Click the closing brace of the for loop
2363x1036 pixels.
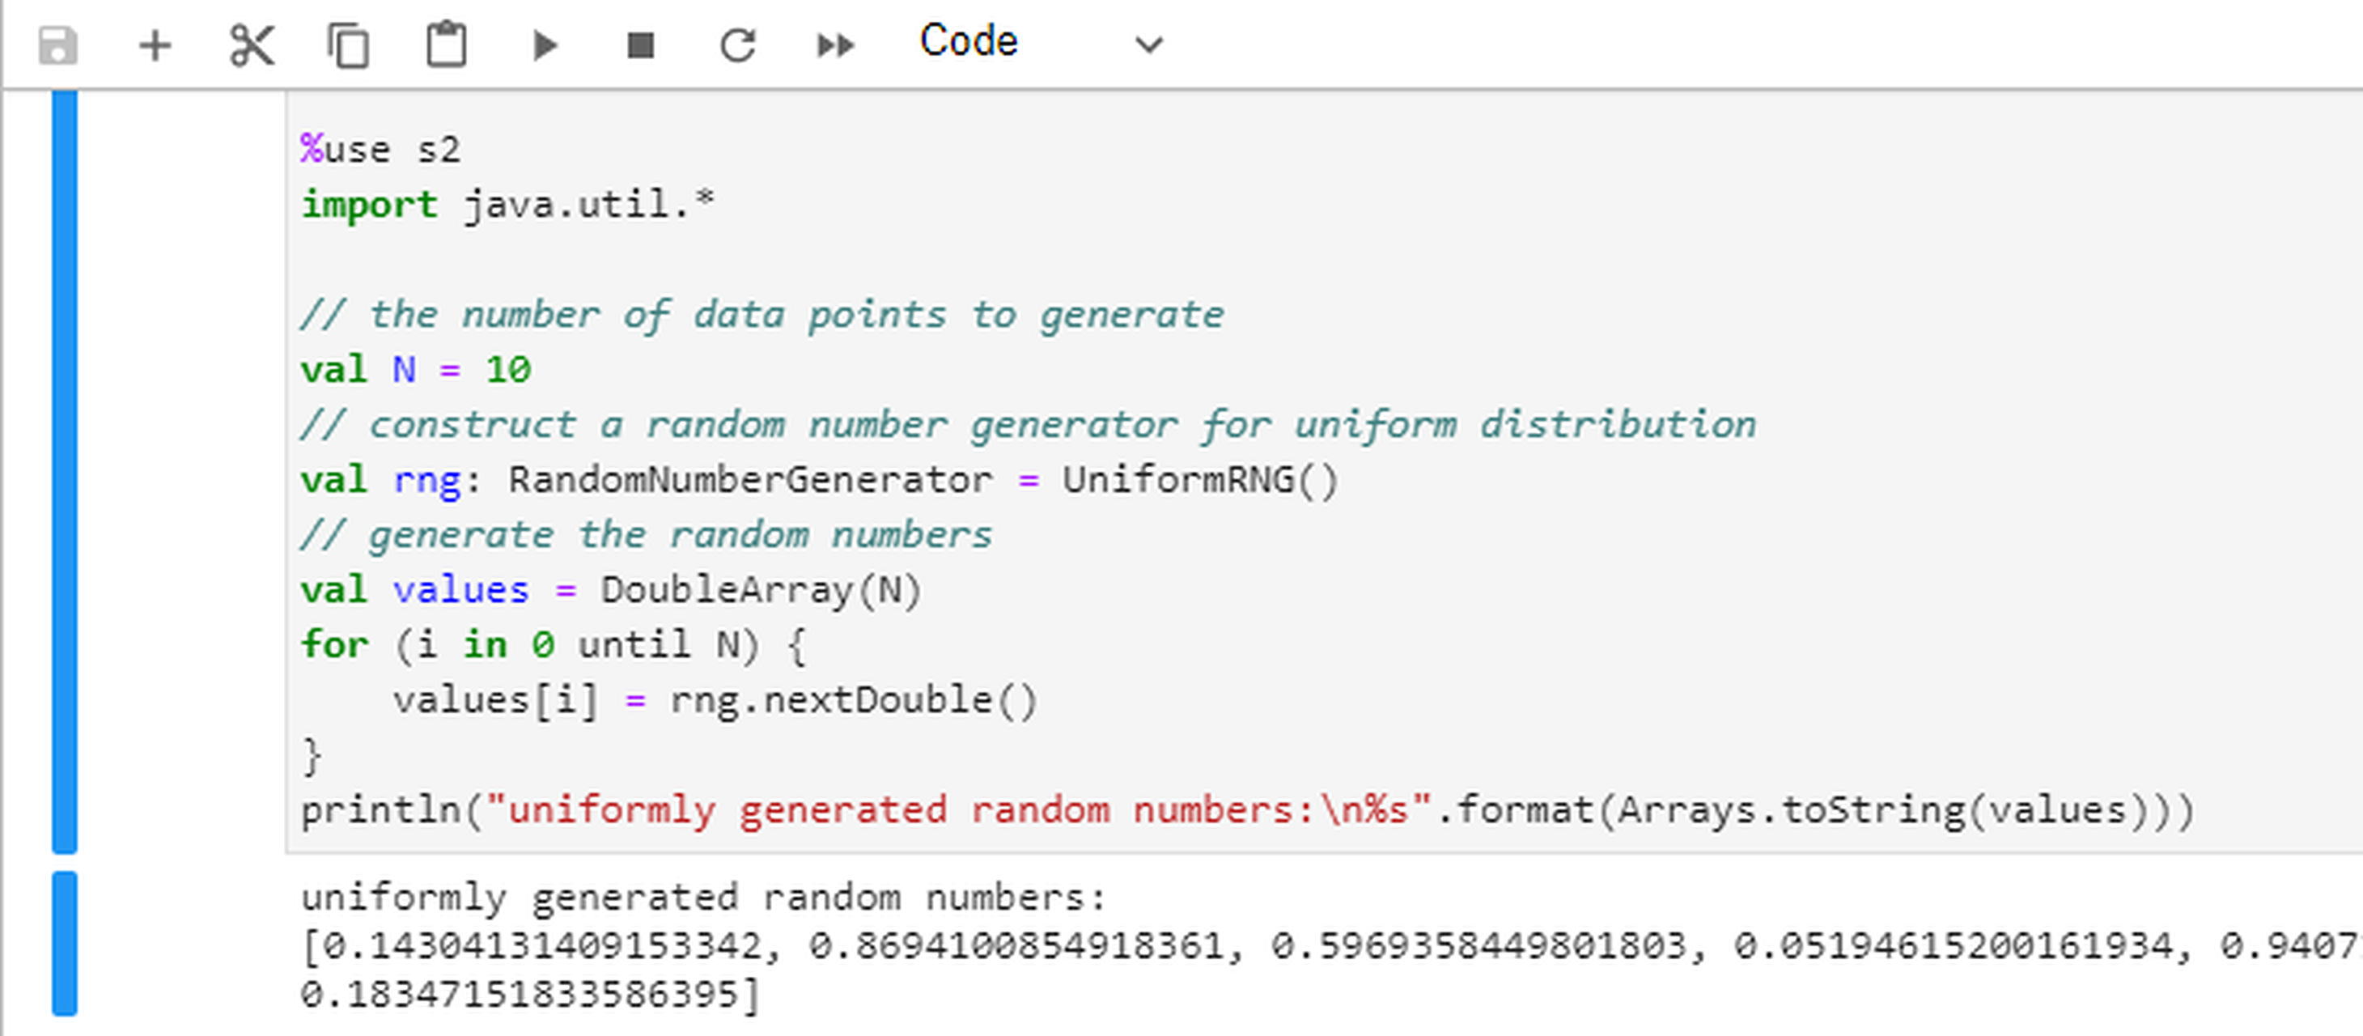312,756
